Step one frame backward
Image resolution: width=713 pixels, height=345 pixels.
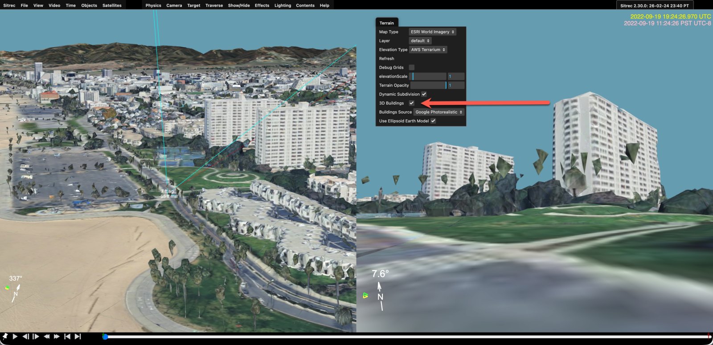coord(26,337)
